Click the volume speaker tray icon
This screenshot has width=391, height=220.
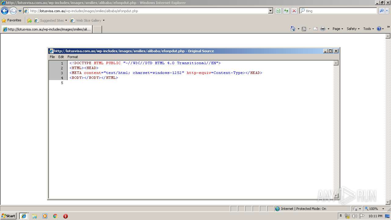point(355,216)
